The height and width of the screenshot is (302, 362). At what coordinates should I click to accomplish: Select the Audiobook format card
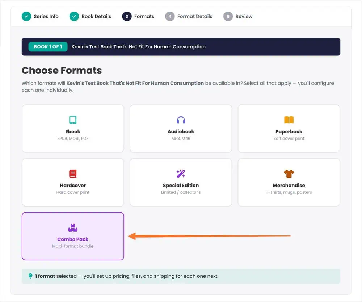click(x=181, y=128)
